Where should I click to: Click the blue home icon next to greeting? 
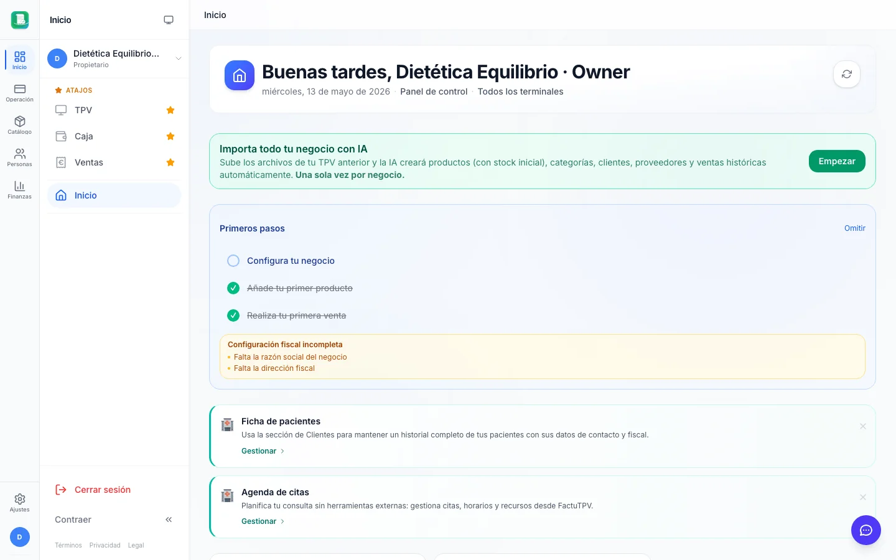[240, 75]
